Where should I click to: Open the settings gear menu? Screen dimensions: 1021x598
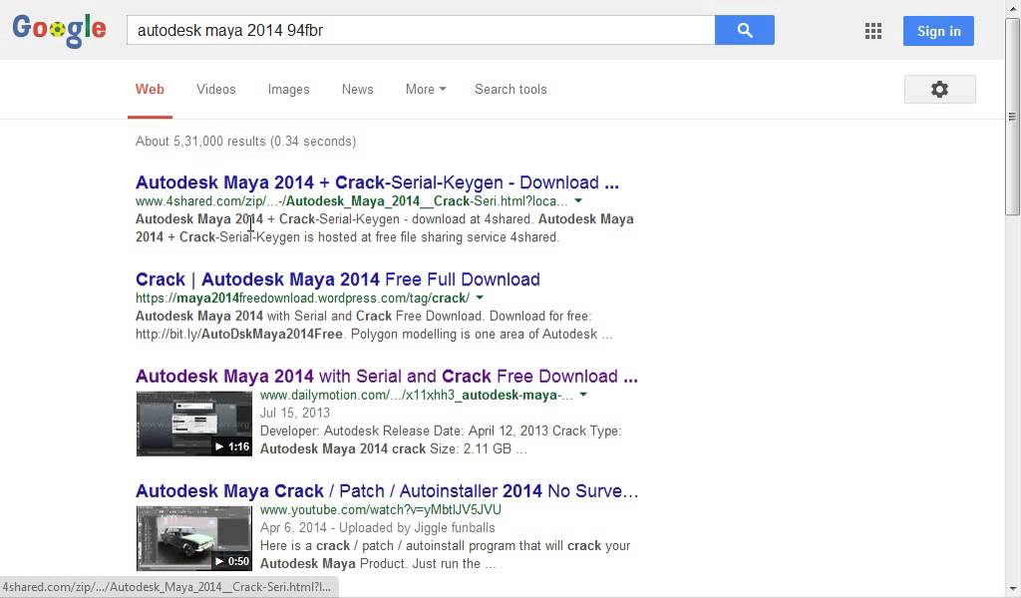pos(939,89)
